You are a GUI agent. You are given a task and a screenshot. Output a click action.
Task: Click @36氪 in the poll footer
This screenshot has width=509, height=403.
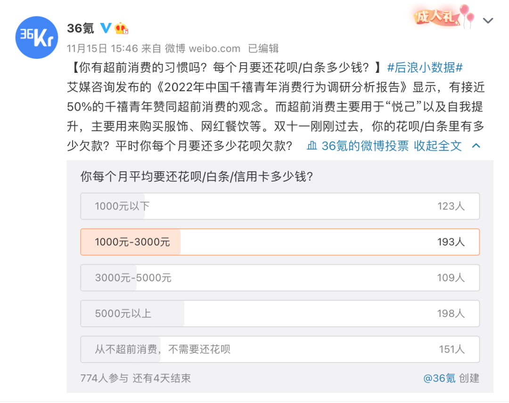click(439, 378)
